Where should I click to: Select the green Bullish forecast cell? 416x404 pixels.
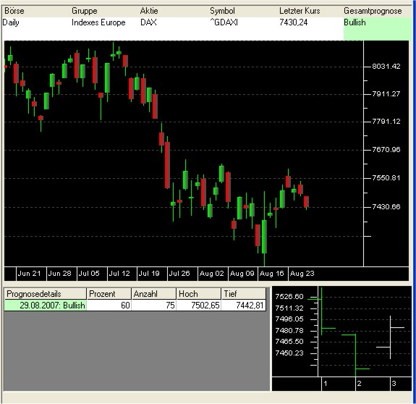point(377,29)
